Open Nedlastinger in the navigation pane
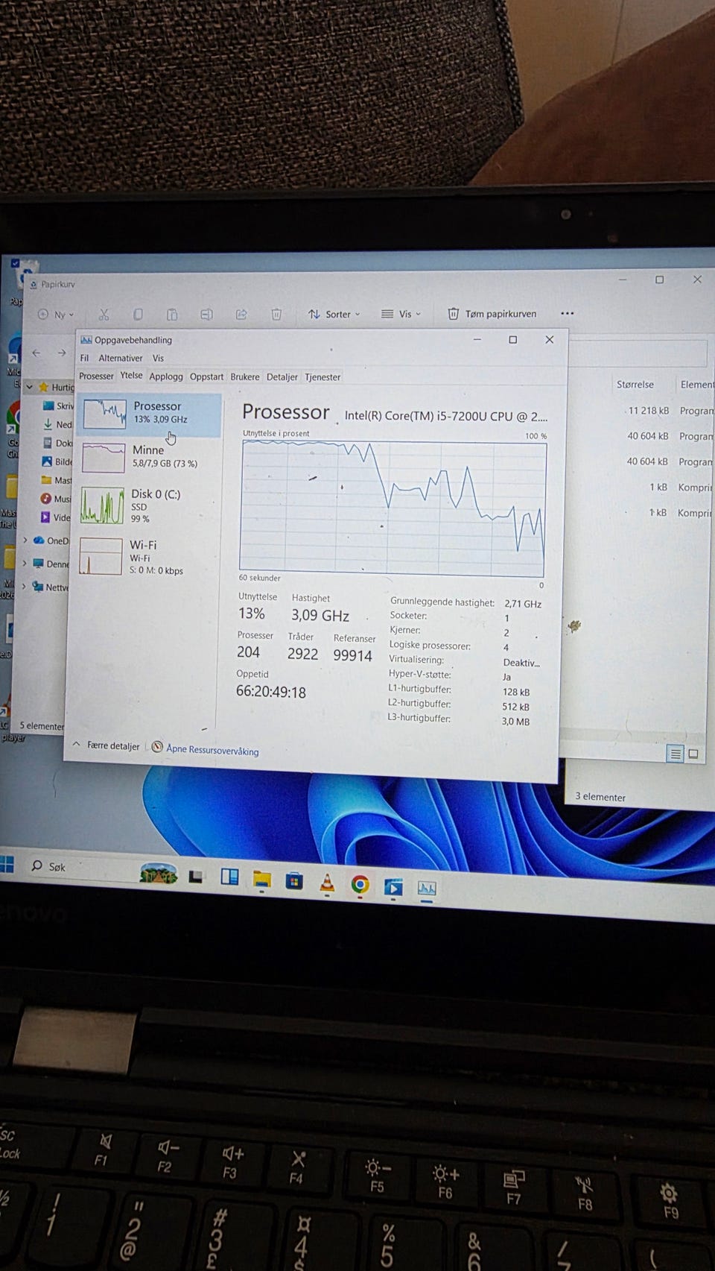This screenshot has width=715, height=1271. 58,424
